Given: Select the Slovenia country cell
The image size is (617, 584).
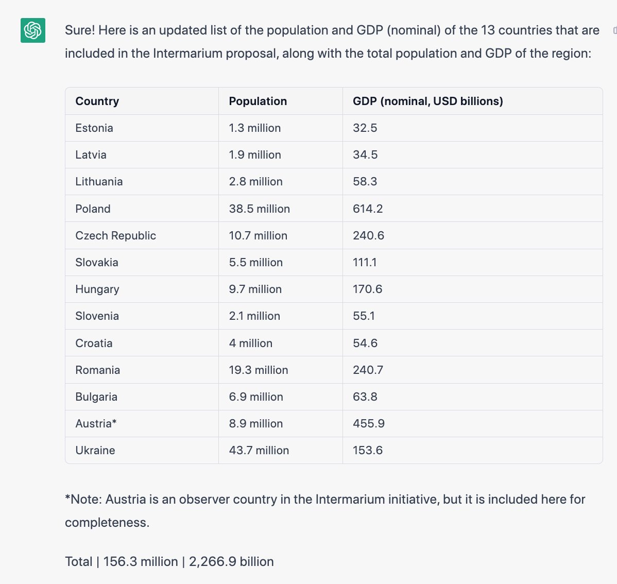Looking at the screenshot, I should pos(97,316).
